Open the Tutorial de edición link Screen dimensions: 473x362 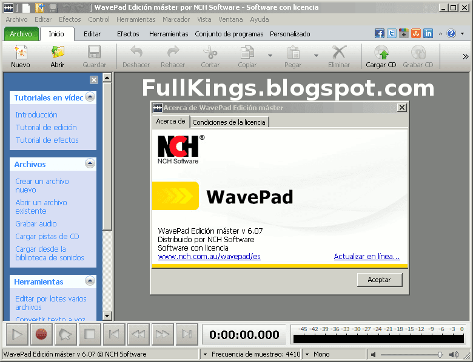(46, 127)
